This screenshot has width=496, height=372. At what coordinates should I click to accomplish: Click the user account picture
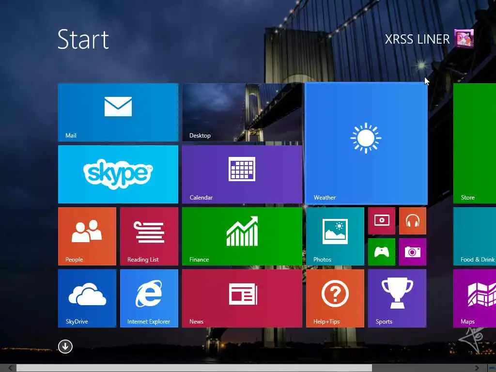[464, 39]
